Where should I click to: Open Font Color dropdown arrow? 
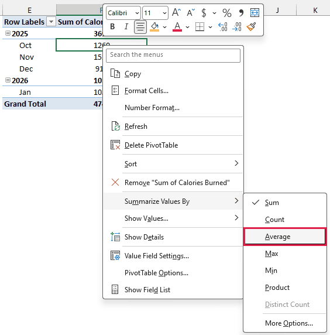[187, 27]
